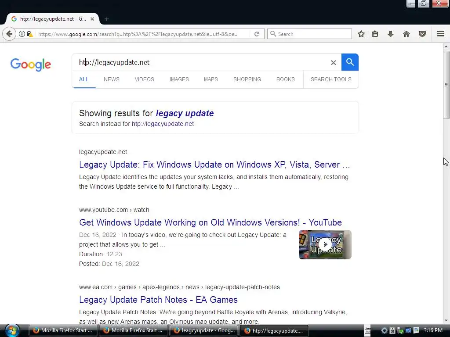Click www.youtube.com › watch breadcrumb text
The height and width of the screenshot is (337, 450).
(x=114, y=210)
